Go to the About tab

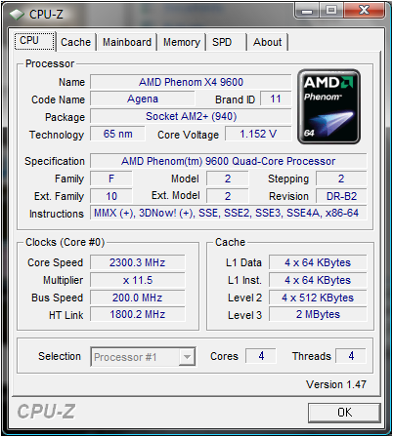click(x=268, y=42)
